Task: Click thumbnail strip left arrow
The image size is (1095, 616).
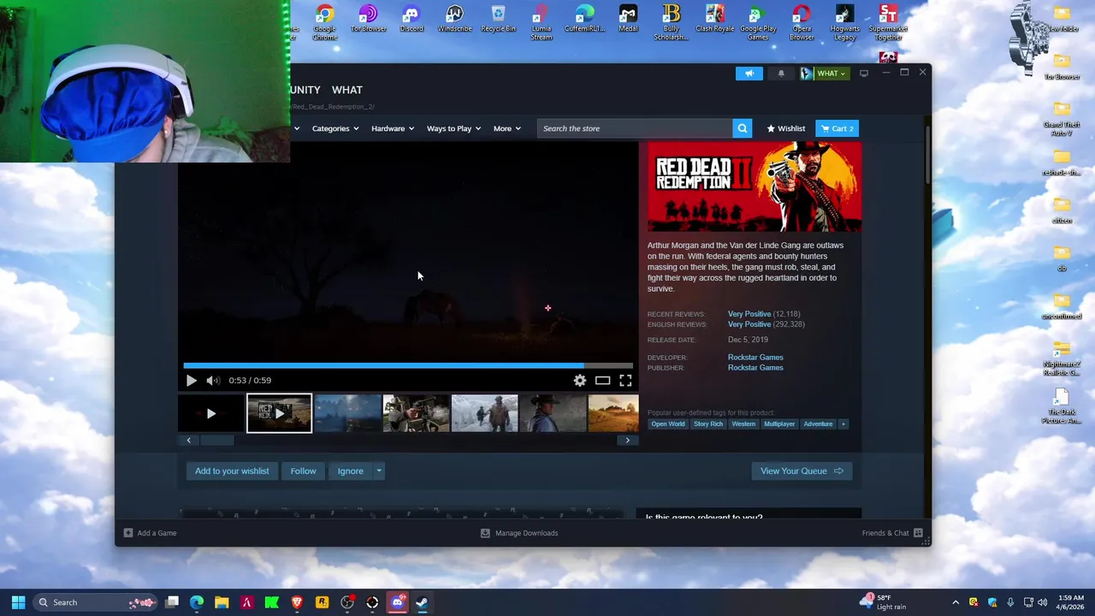Action: (x=188, y=440)
